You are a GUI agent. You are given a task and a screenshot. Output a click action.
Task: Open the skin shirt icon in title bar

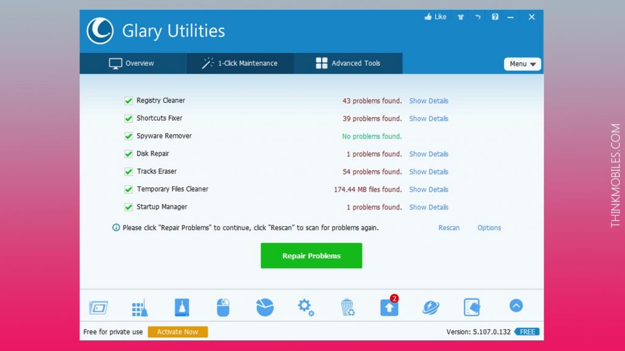[x=460, y=17]
